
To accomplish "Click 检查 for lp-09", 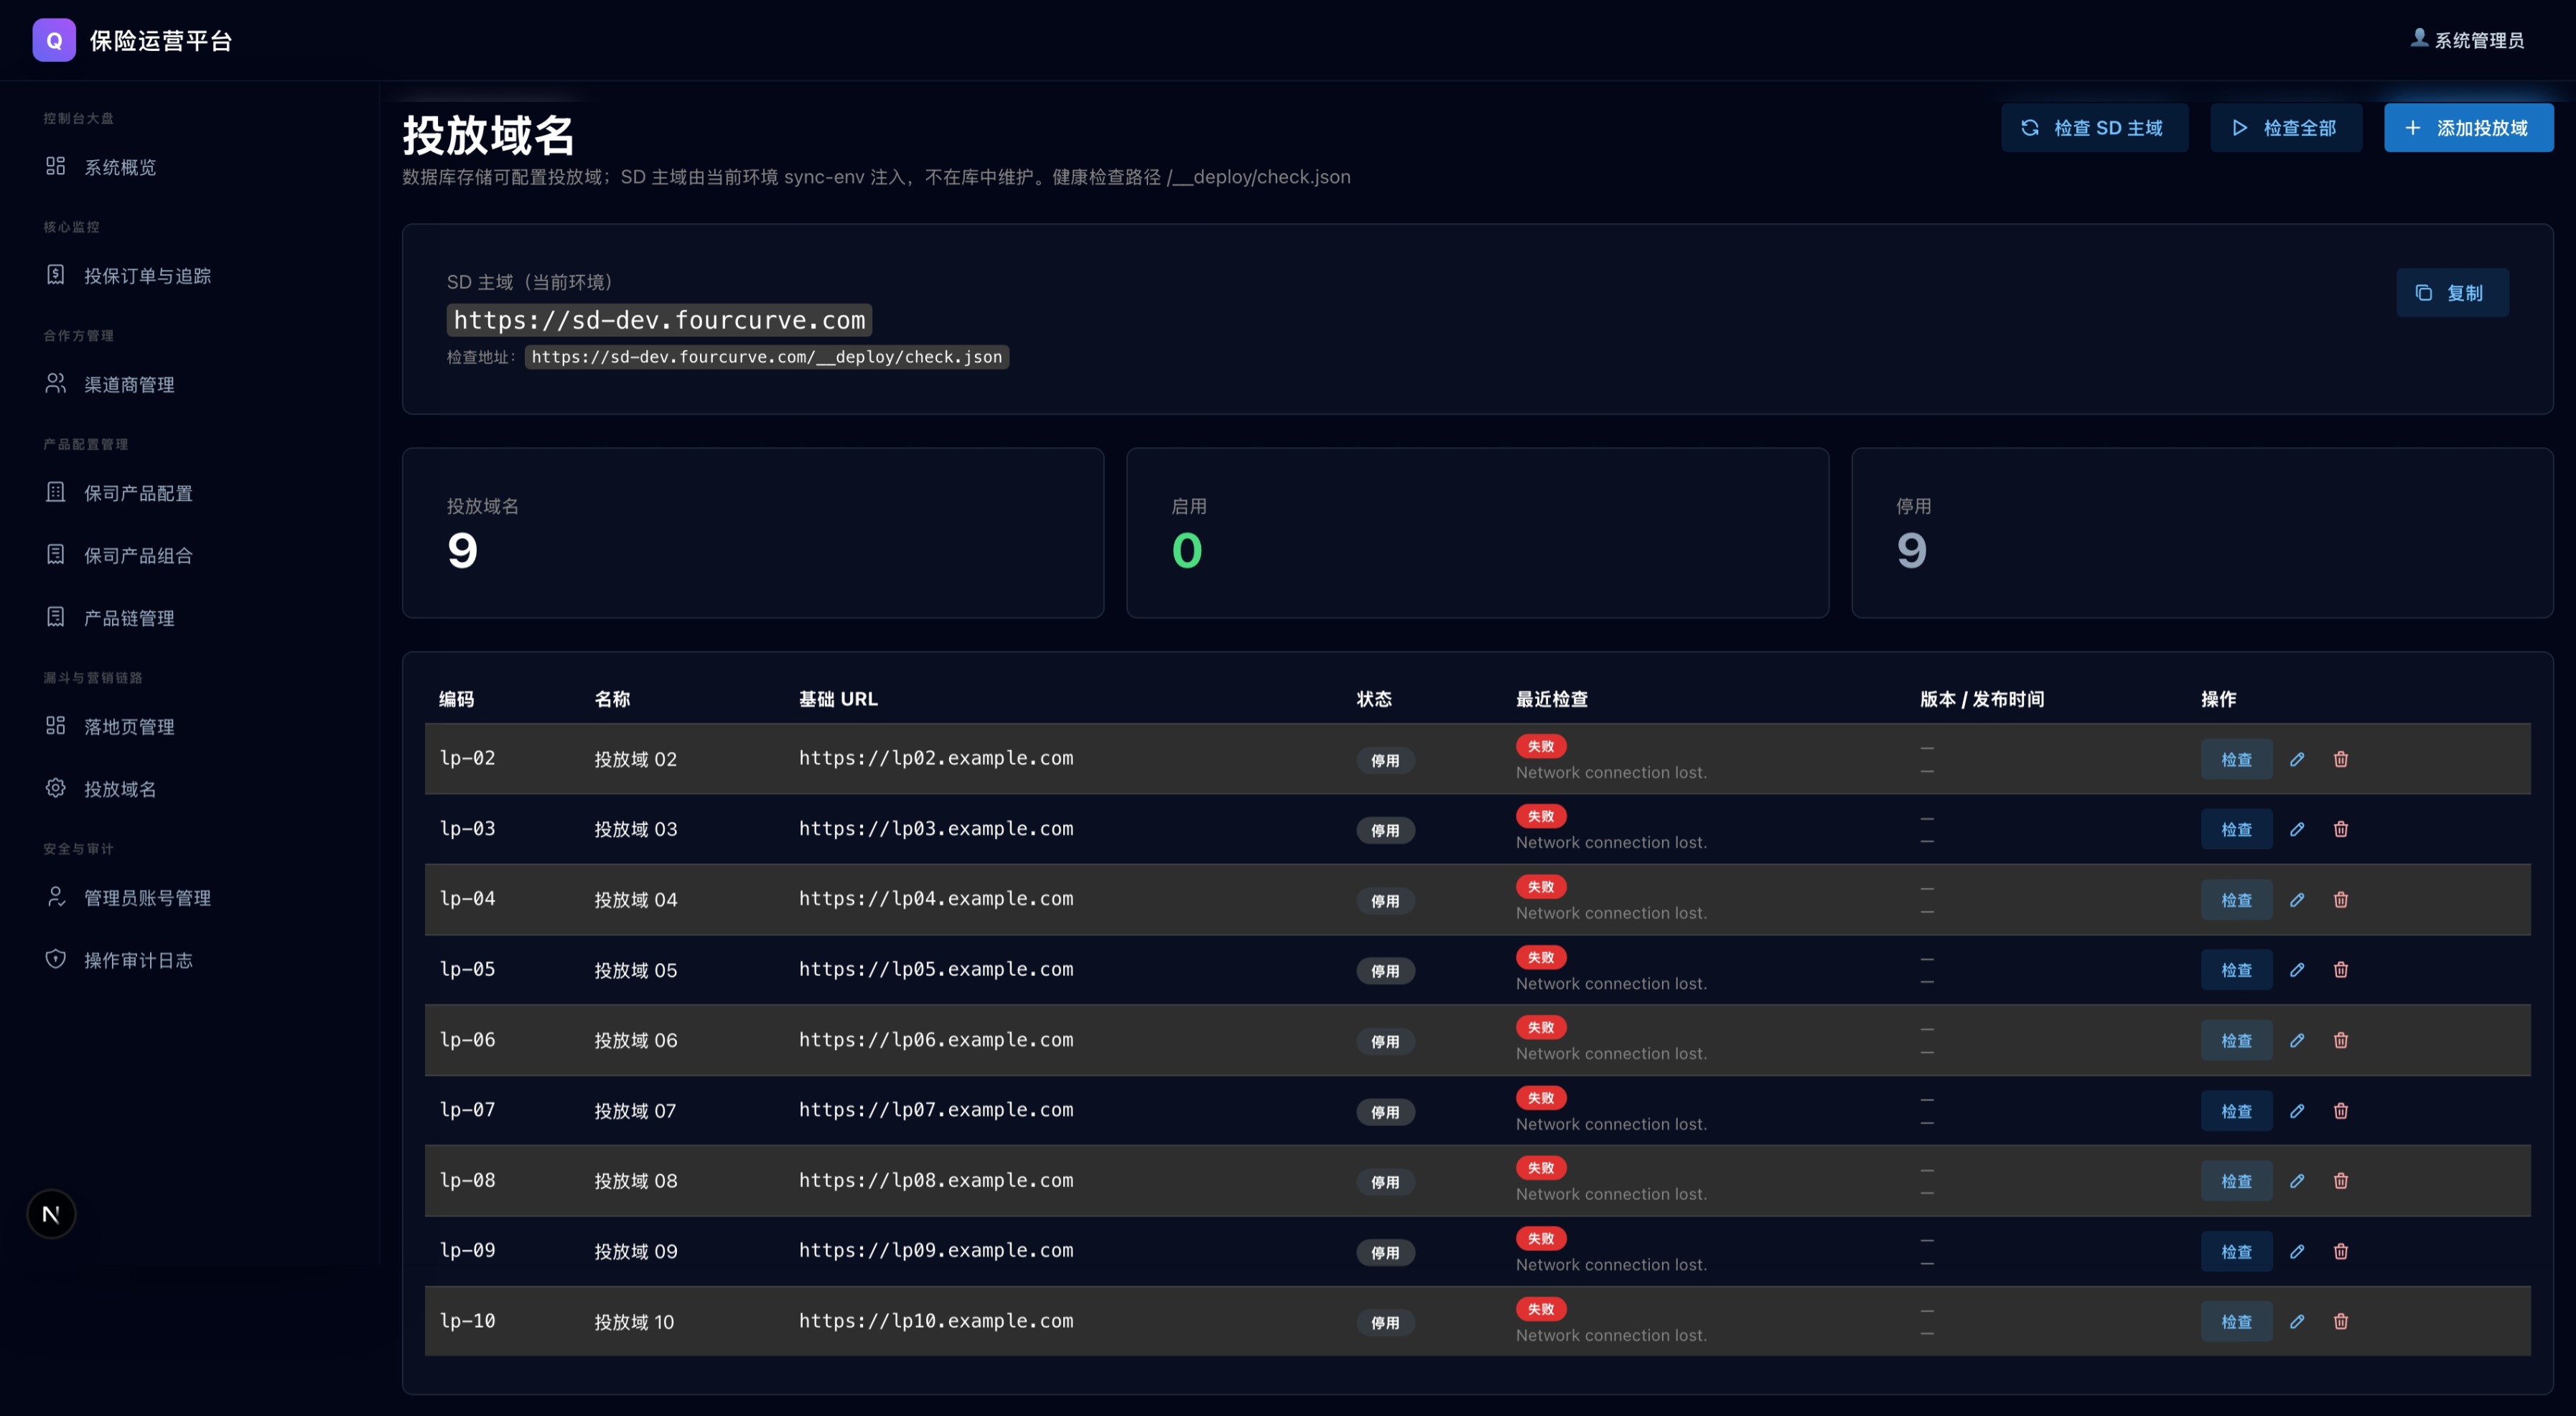I will click(2236, 1252).
